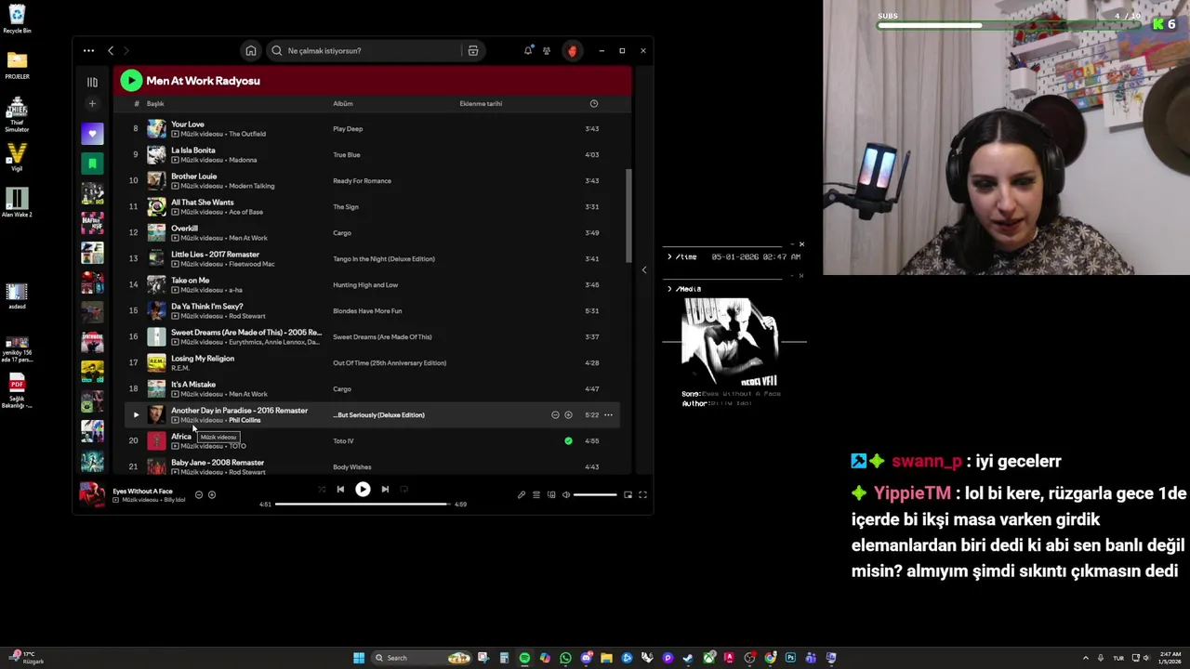Select the song 'Overkill'
Viewport: 1190px width, 669px height.
point(184,228)
